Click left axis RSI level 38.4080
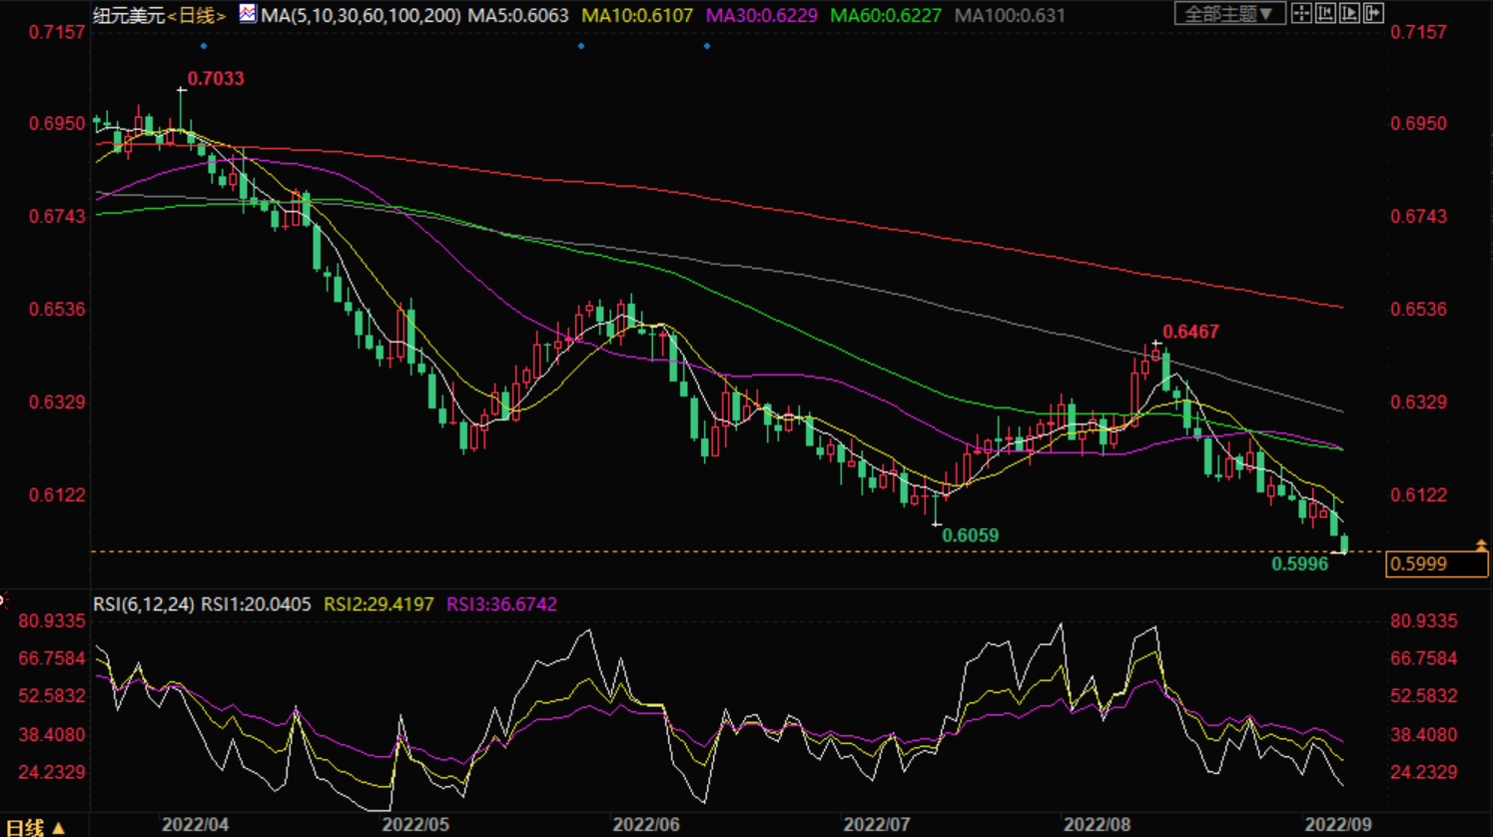The image size is (1493, 837). (52, 735)
